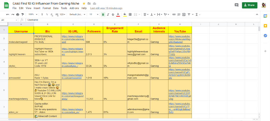Viewport: 270px width, 121px height.
Task: Click the formula bar showing Username
Action: [143, 20]
